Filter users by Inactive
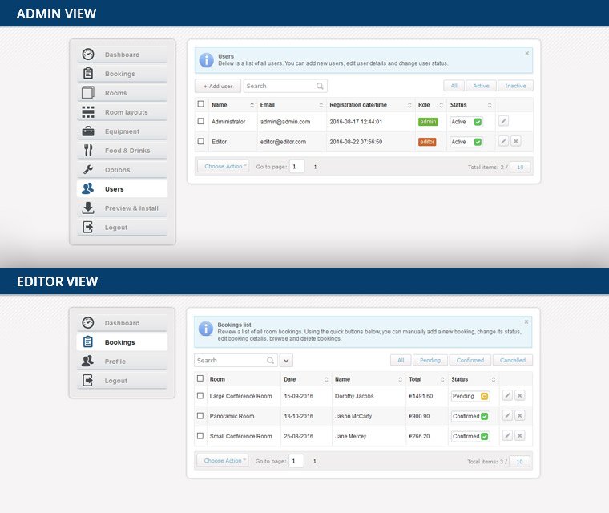Screen dimensions: 609x513 point(515,86)
